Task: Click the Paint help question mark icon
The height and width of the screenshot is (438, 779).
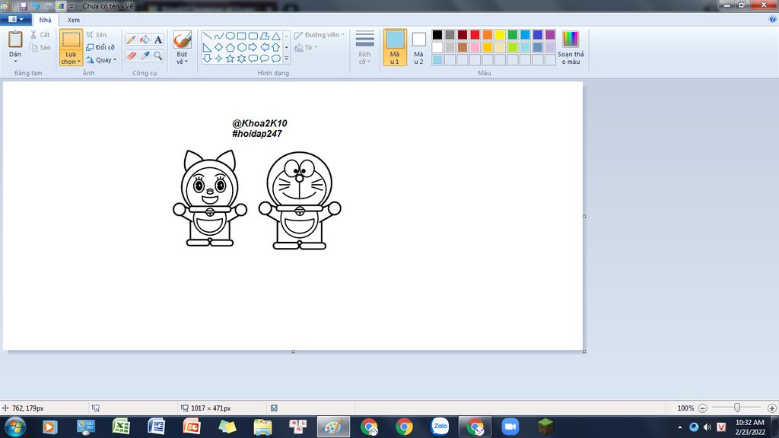Action: click(x=772, y=19)
